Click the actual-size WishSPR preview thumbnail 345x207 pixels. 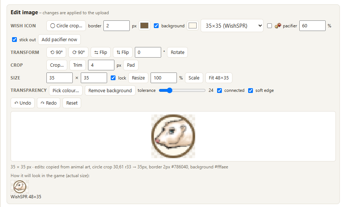click(x=20, y=187)
